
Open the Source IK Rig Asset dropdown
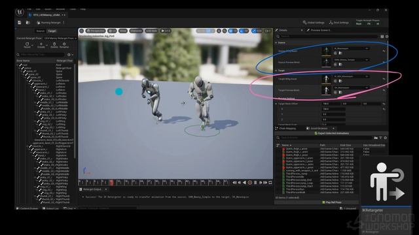[351, 48]
